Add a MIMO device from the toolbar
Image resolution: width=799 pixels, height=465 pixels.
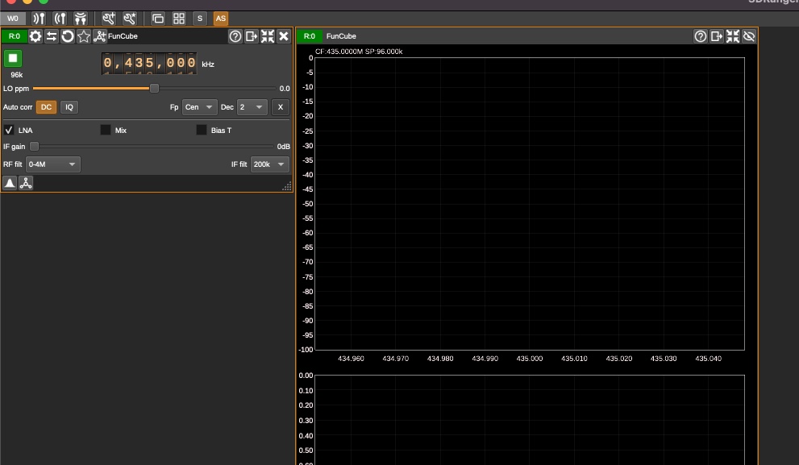(x=80, y=19)
